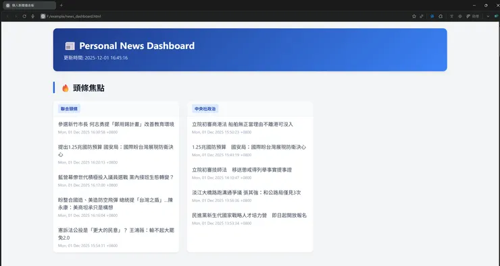Click timestamp Mon, 01 Dec 2025 16:17:00
The height and width of the screenshot is (266, 500).
click(88, 185)
